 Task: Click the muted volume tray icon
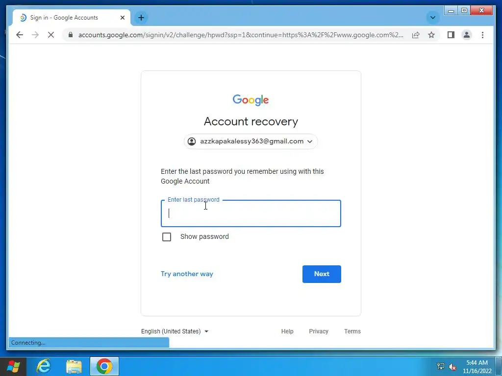tap(452, 366)
